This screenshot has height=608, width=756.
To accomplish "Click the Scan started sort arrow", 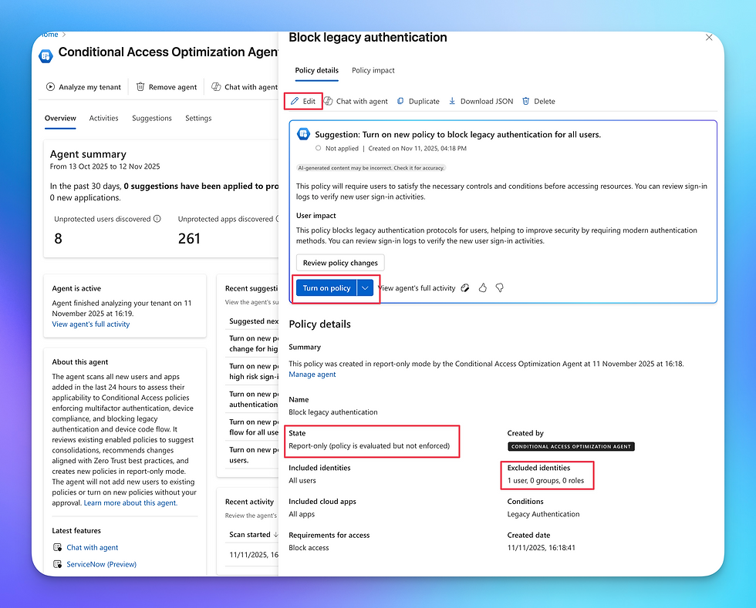I will pos(276,534).
